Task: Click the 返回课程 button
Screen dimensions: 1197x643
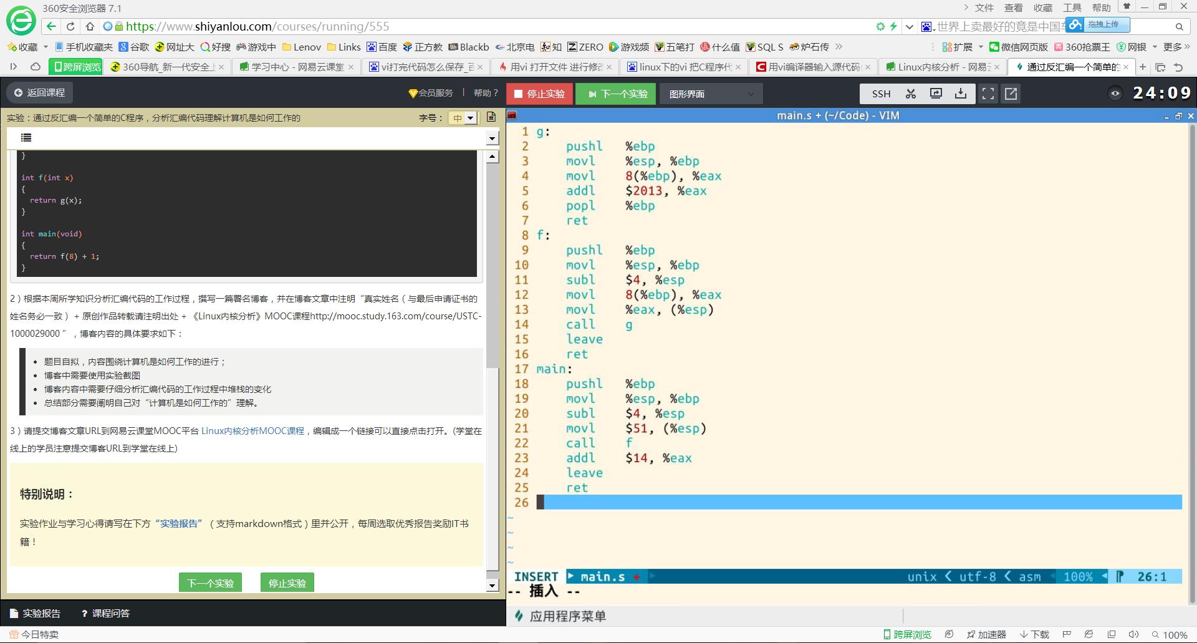Action: pos(40,92)
